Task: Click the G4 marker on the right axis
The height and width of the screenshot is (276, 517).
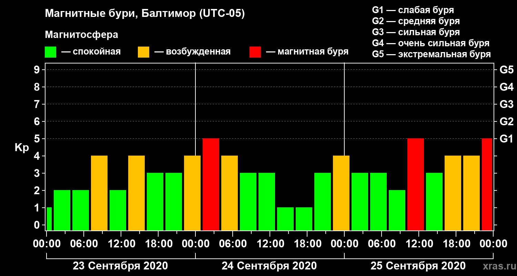Action: [507, 87]
